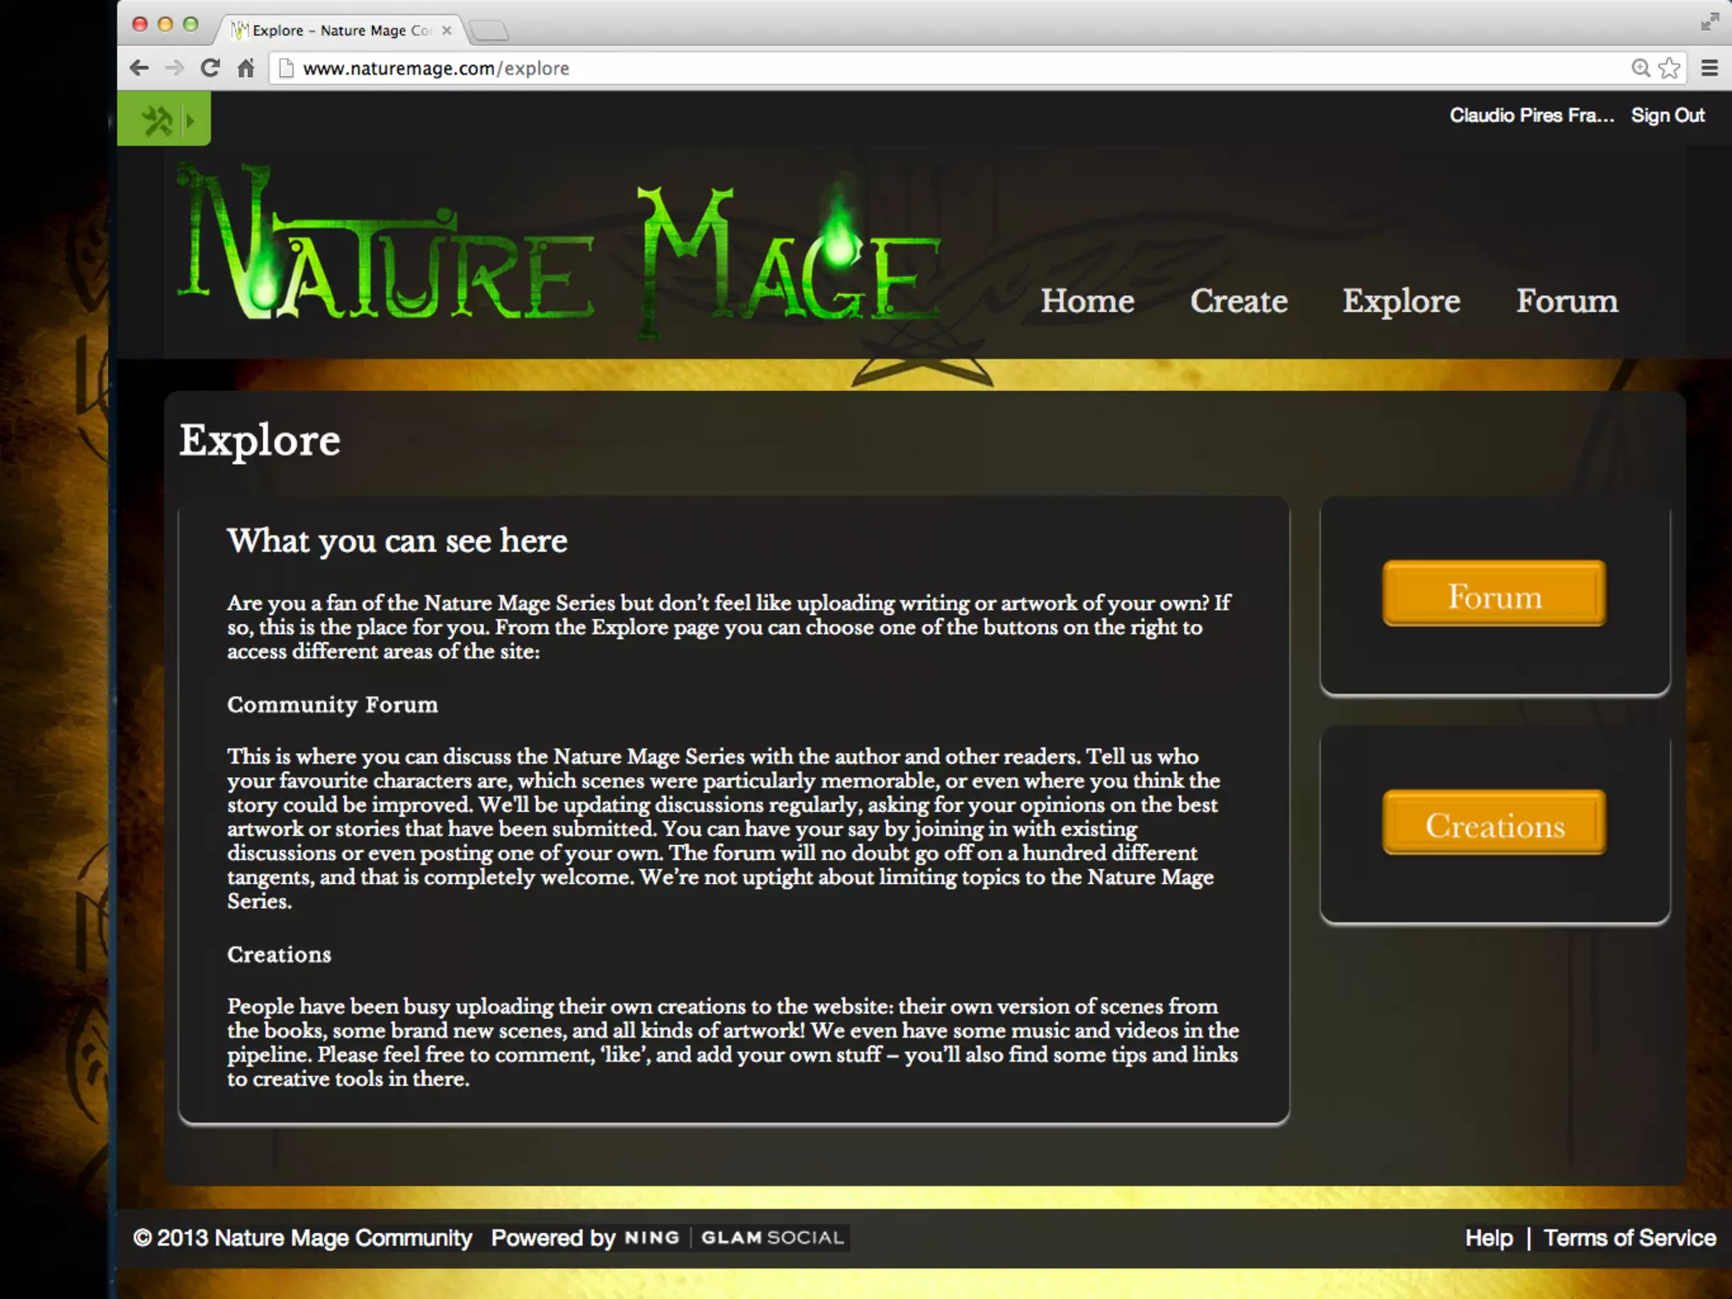
Task: Click the browser forward arrow
Action: pyautogui.click(x=175, y=69)
